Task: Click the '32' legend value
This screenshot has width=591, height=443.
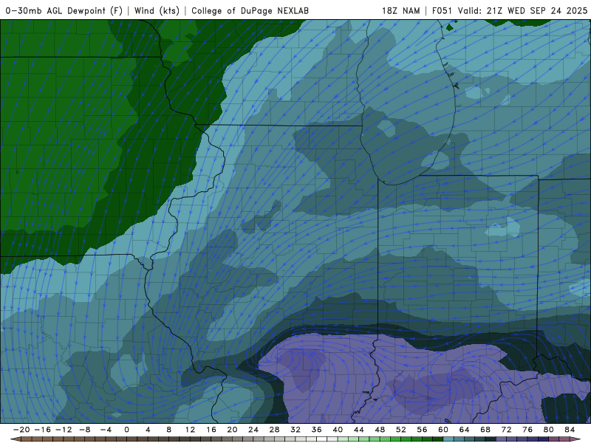Action: pos(295,430)
